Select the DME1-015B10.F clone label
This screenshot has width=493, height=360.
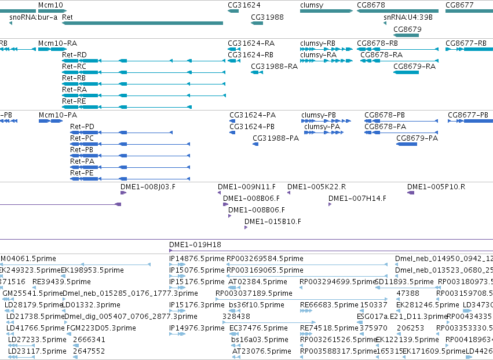click(x=273, y=222)
